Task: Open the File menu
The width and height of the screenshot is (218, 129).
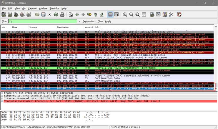Action: 4,9
